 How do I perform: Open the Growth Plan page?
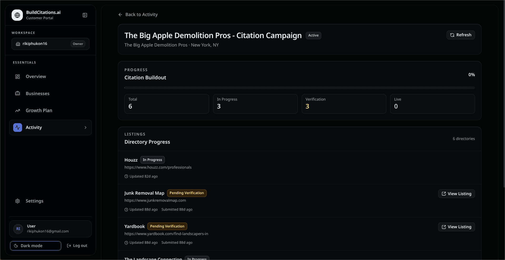50,111
